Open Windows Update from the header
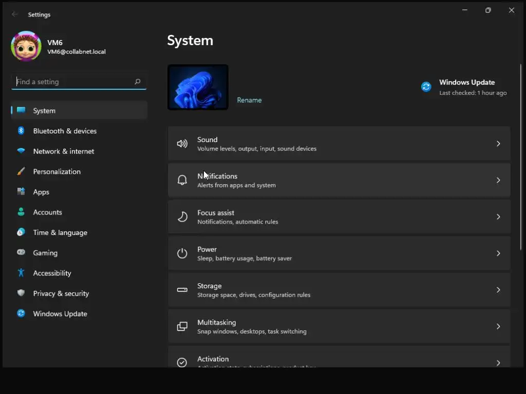This screenshot has height=394, width=526. [466, 82]
